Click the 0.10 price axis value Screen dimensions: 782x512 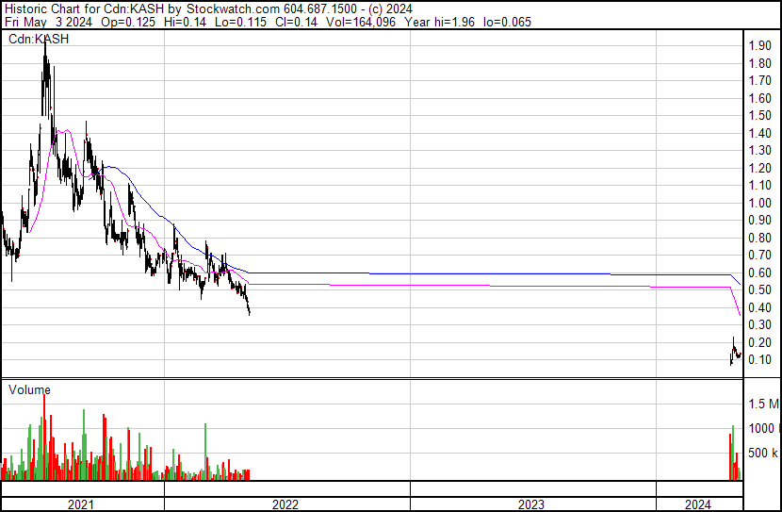760,360
